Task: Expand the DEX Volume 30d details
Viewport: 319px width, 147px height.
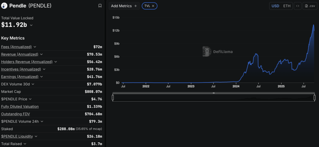Action: coord(33,84)
